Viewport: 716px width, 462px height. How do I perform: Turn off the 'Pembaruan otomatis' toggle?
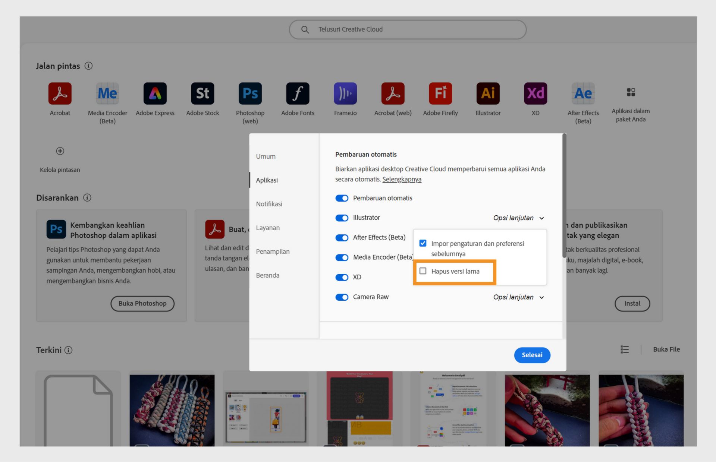coord(342,198)
